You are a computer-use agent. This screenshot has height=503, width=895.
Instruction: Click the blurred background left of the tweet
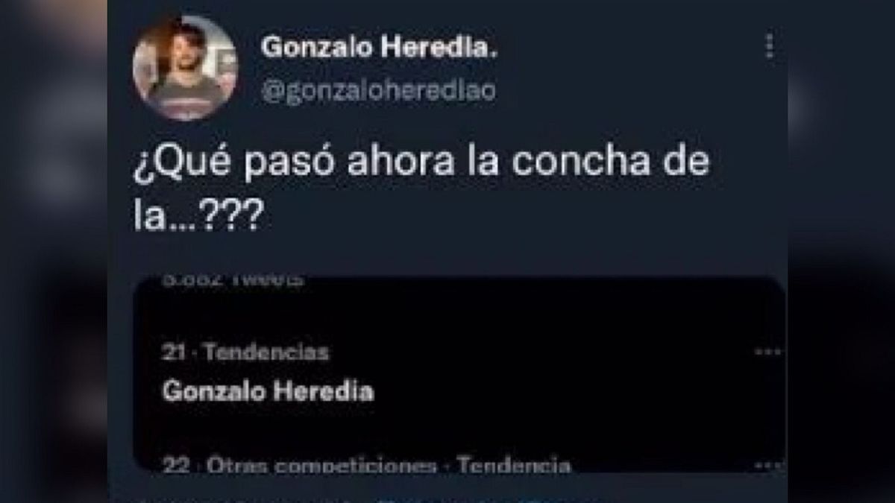pos(54,251)
